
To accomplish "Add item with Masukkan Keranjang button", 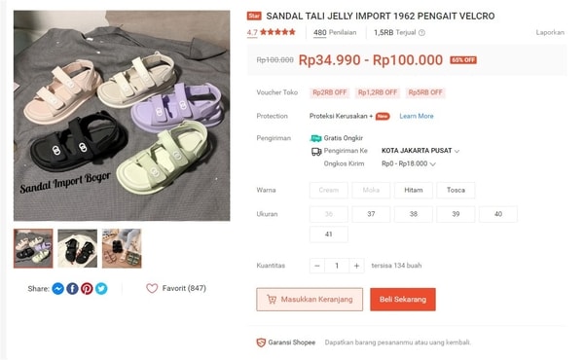I will click(x=310, y=300).
